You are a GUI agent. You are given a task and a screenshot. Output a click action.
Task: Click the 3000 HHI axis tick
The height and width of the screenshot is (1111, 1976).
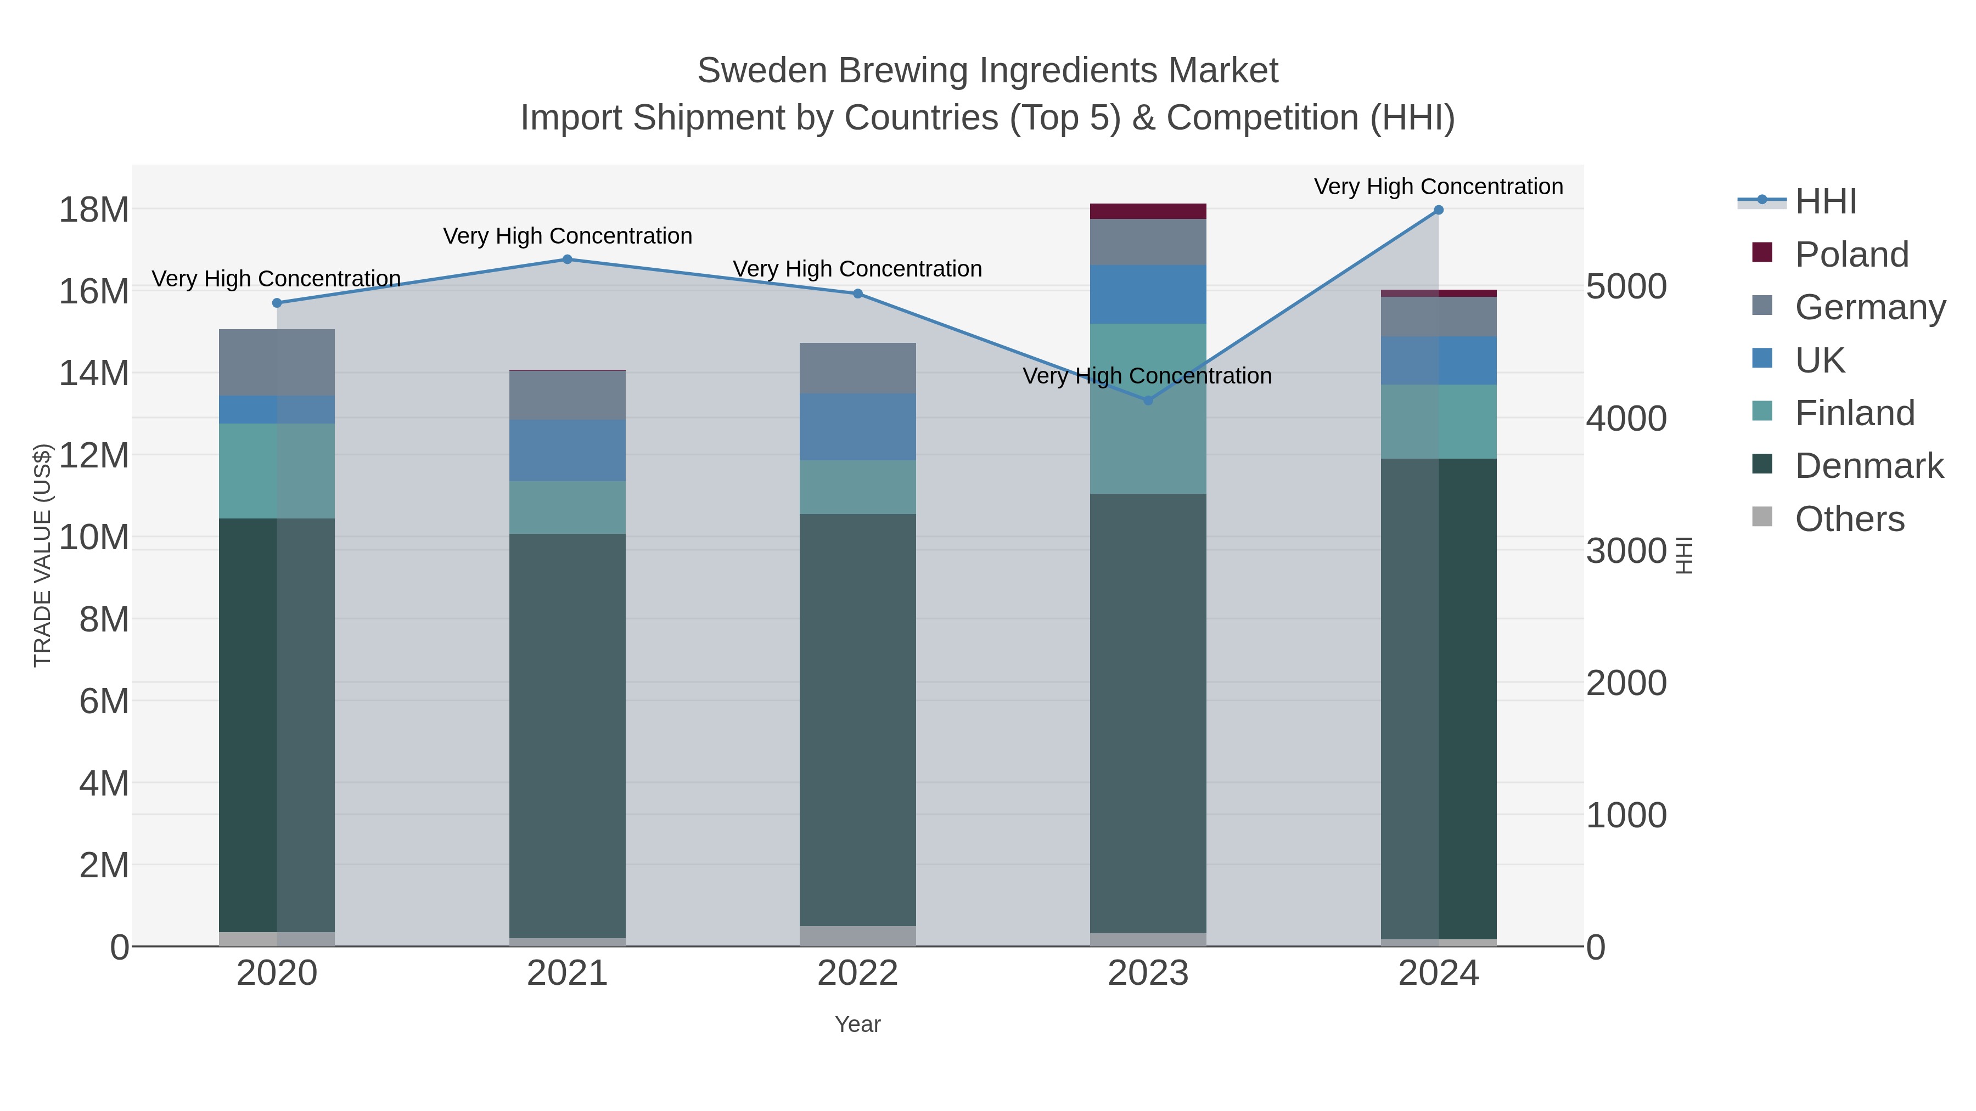click(x=1626, y=551)
